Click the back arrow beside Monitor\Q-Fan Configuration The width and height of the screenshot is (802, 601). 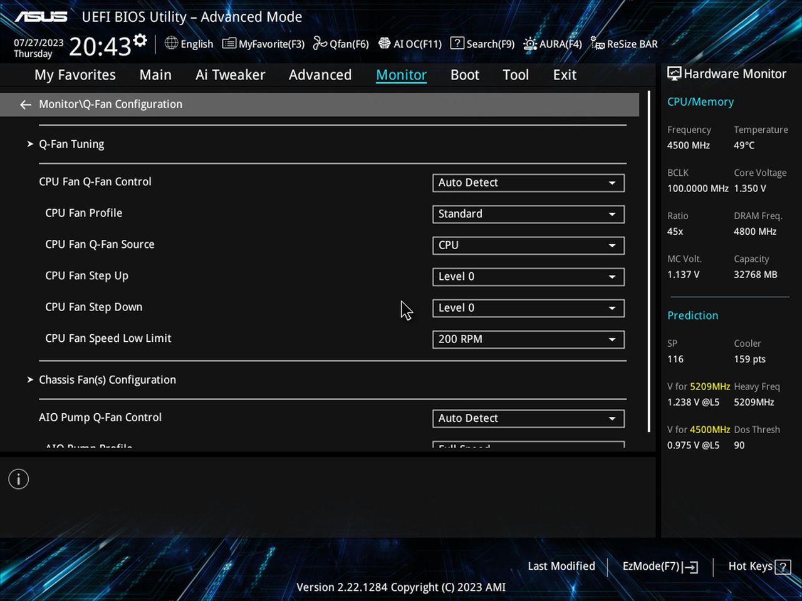[x=26, y=105]
